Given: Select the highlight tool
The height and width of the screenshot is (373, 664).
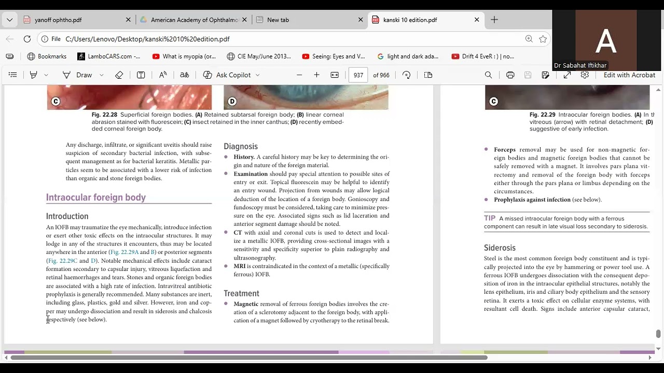Looking at the screenshot, I should (33, 75).
